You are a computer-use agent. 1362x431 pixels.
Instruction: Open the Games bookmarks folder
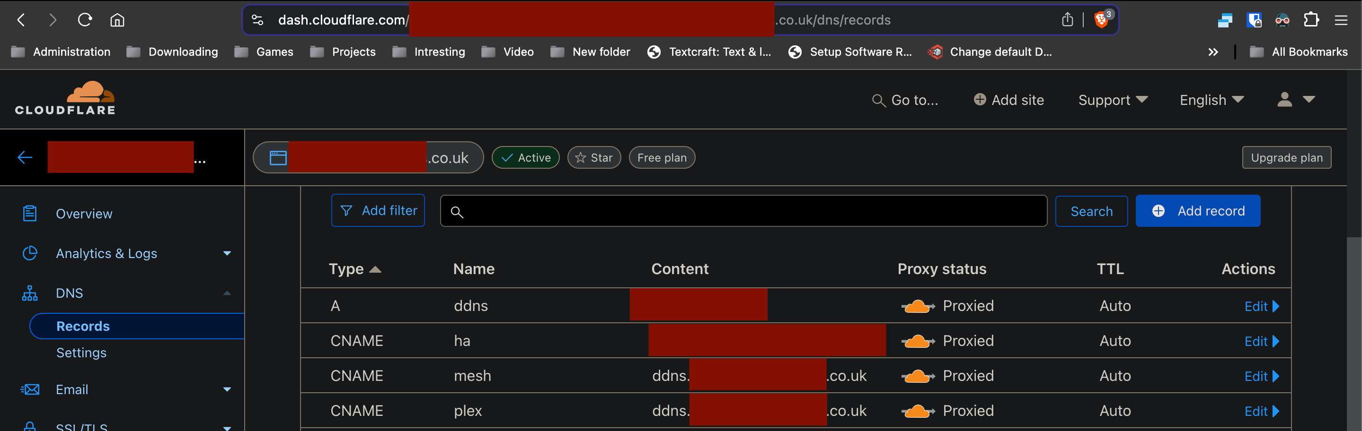[x=264, y=52]
